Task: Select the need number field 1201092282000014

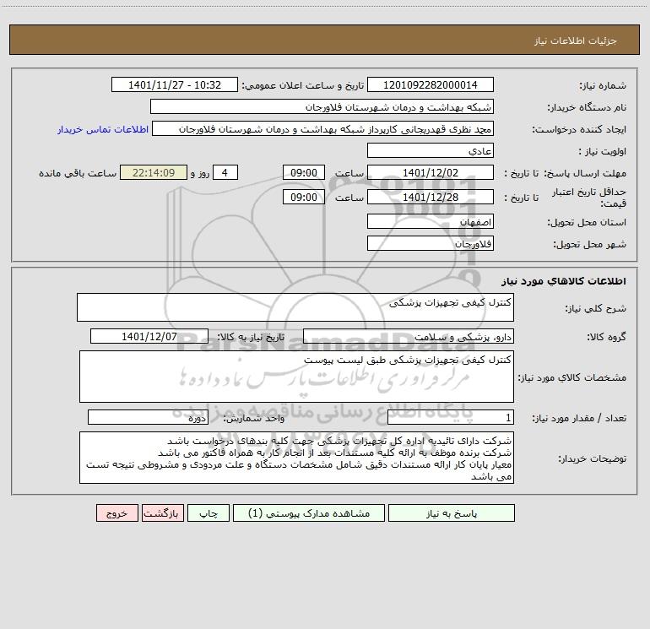Action: (x=431, y=84)
